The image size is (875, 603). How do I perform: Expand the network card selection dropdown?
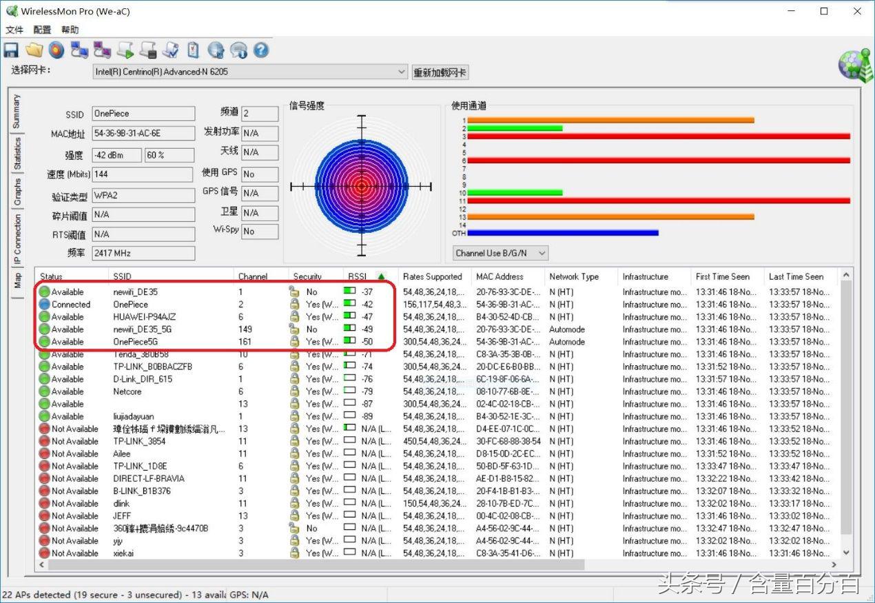tap(402, 72)
